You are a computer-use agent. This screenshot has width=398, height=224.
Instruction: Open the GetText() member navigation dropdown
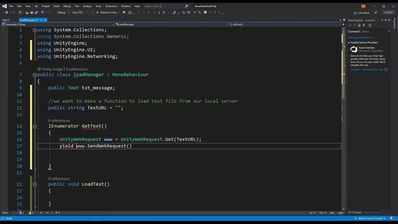click(285, 24)
